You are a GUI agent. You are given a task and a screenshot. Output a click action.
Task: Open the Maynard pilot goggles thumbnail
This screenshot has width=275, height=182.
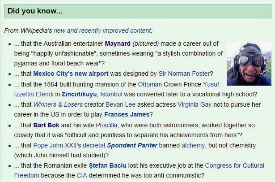tap(248, 63)
